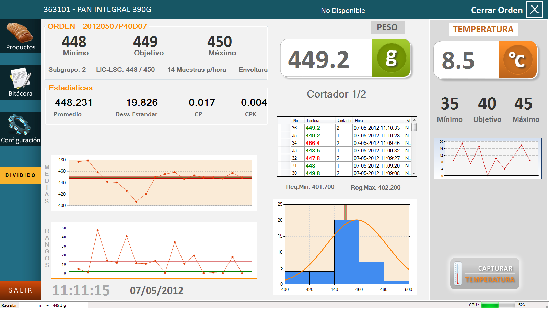The width and height of the screenshot is (549, 309).
Task: Select reading row 34 with value 466.4
Action: pos(347,143)
